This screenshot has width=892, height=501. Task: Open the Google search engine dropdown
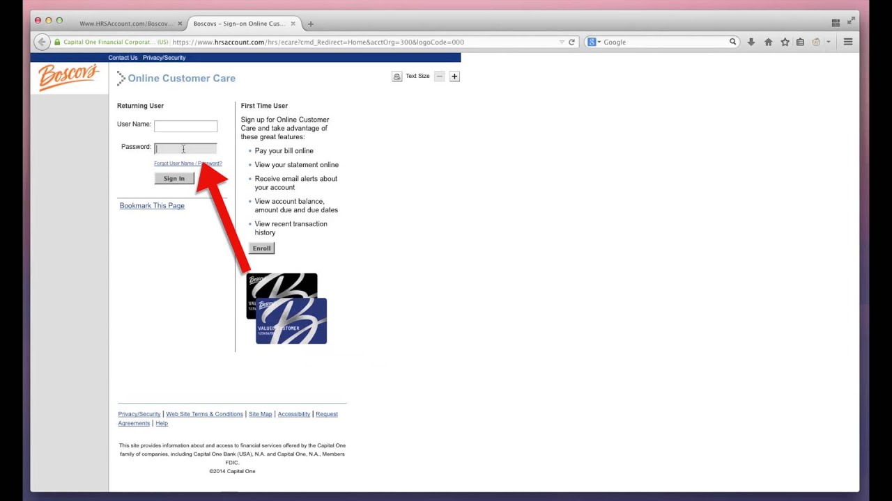[594, 42]
